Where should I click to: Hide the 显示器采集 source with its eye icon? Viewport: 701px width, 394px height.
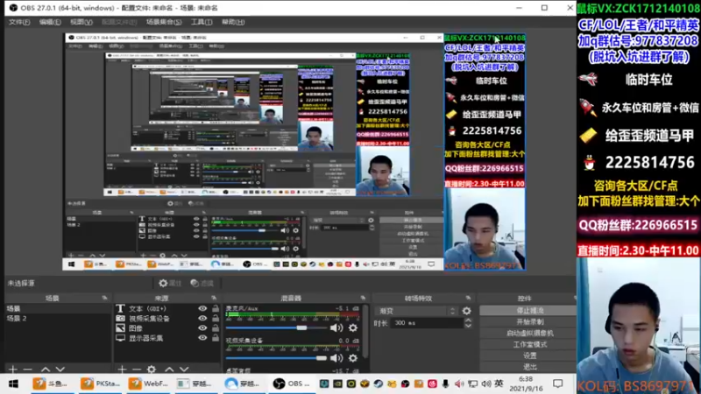click(x=202, y=338)
